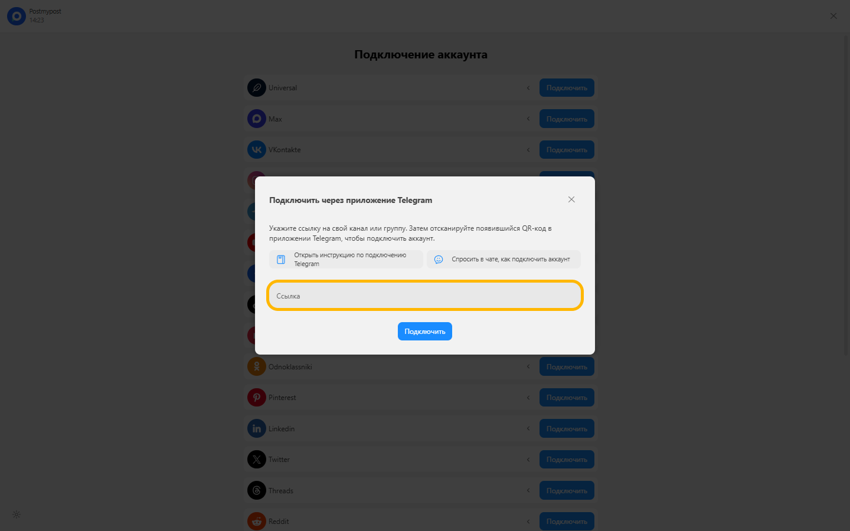The width and height of the screenshot is (850, 531).
Task: Expand the chevron in Max row
Action: (528, 119)
